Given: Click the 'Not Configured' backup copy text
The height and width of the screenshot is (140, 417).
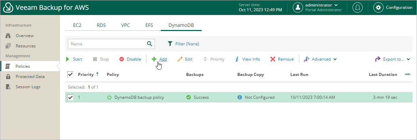Looking at the screenshot, I should (x=260, y=97).
